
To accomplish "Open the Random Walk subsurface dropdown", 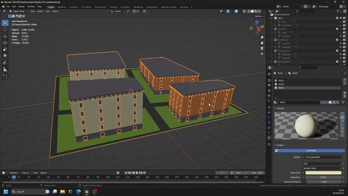I will coord(322,168).
